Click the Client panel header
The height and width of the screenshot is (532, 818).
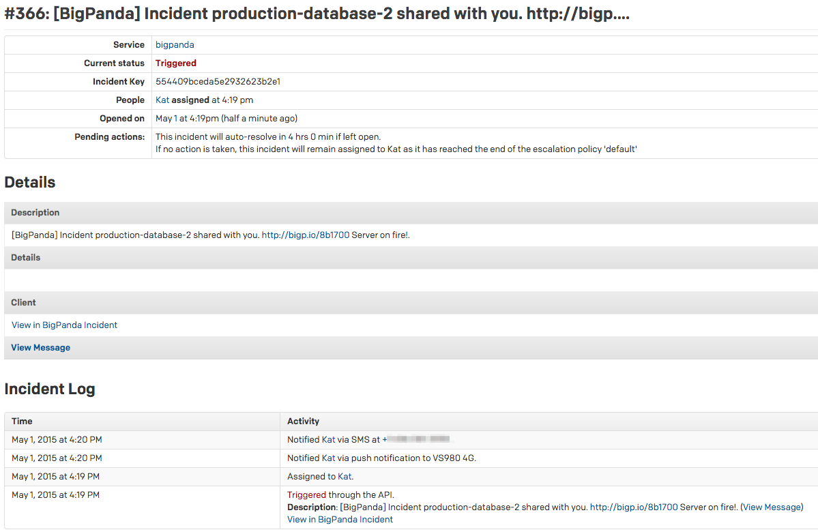click(x=23, y=302)
